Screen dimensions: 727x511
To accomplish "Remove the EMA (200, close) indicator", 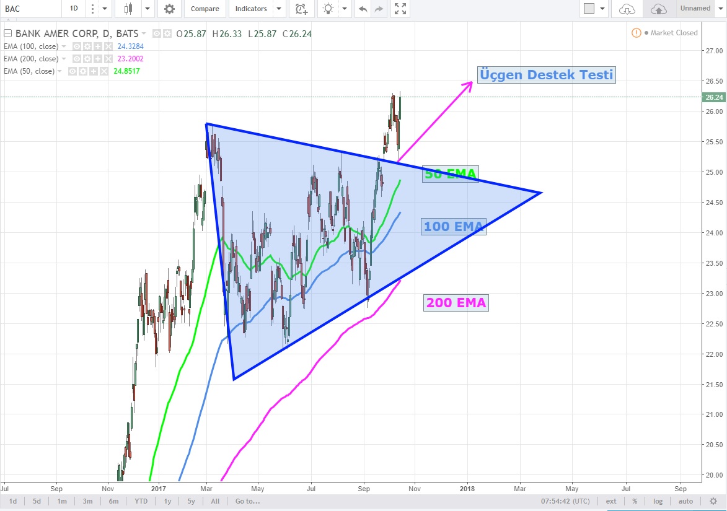I will click(108, 59).
